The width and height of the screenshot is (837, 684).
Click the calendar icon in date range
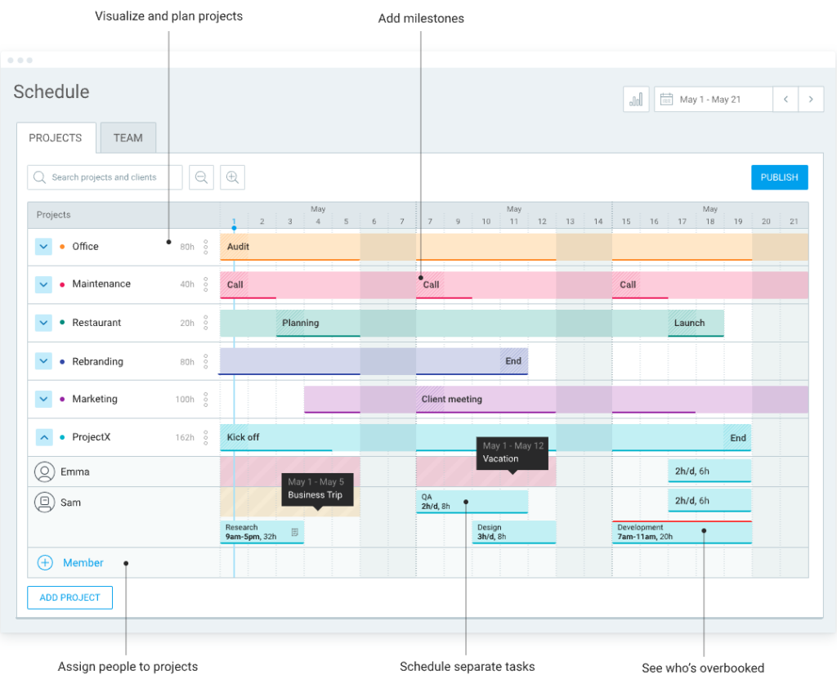tap(666, 99)
